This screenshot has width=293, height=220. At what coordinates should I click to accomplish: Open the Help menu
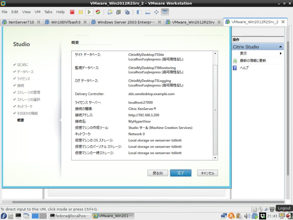click(x=60, y=12)
